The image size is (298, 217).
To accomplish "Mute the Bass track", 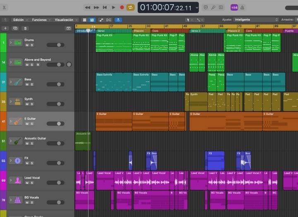I will 27,84.
